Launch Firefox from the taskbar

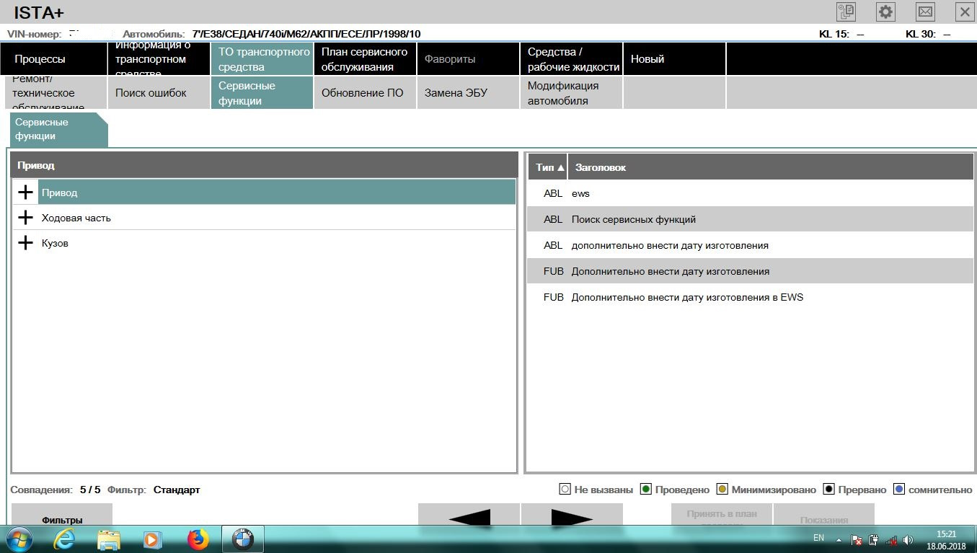pos(198,539)
